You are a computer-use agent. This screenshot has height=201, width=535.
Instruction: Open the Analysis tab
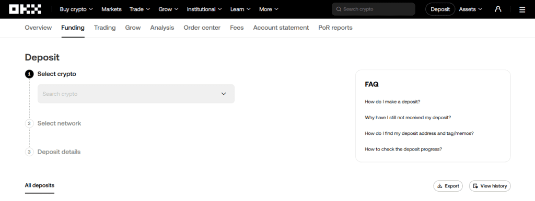tap(162, 28)
